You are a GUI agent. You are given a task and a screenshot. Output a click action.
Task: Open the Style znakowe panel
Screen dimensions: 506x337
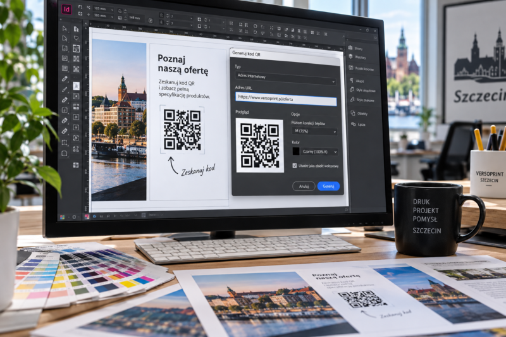point(362,100)
